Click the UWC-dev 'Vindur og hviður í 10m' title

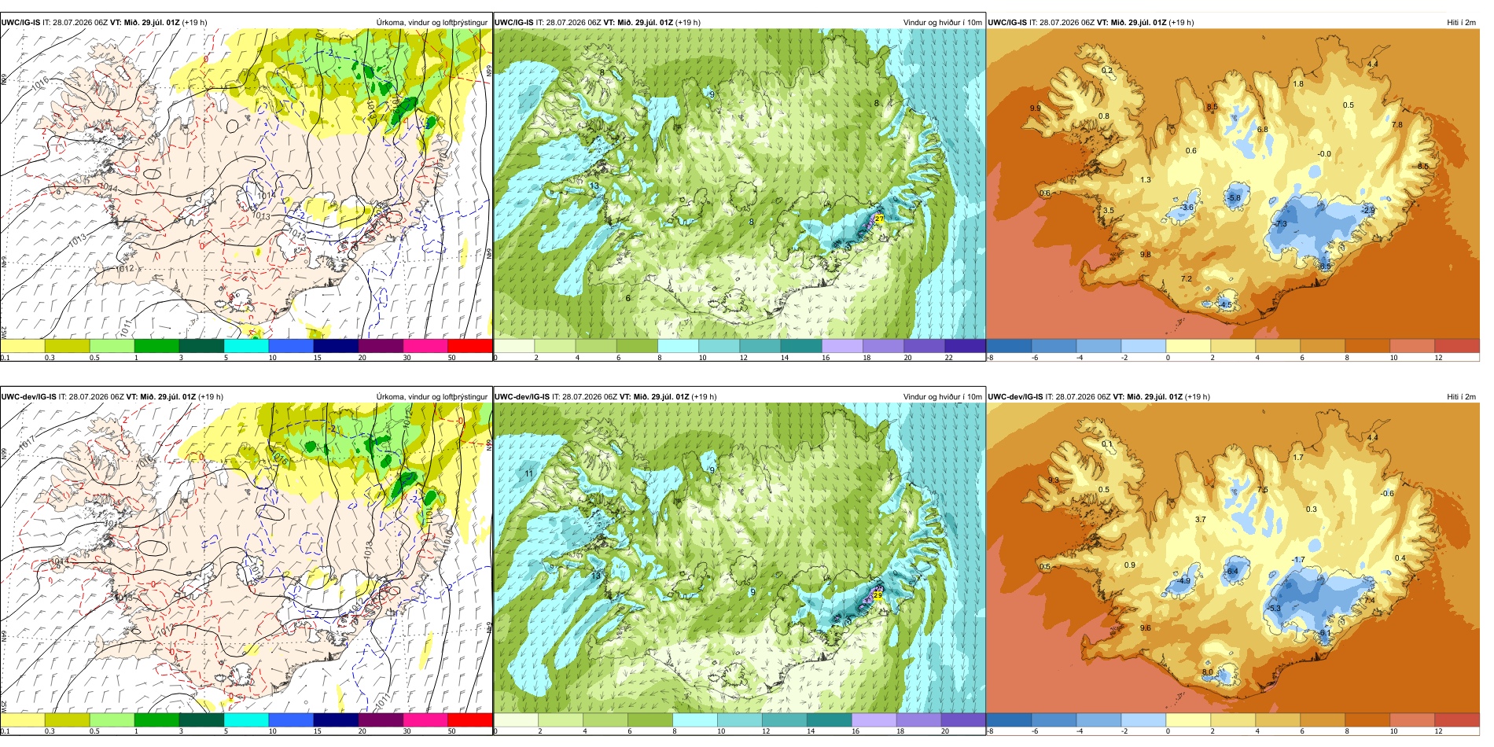click(942, 397)
